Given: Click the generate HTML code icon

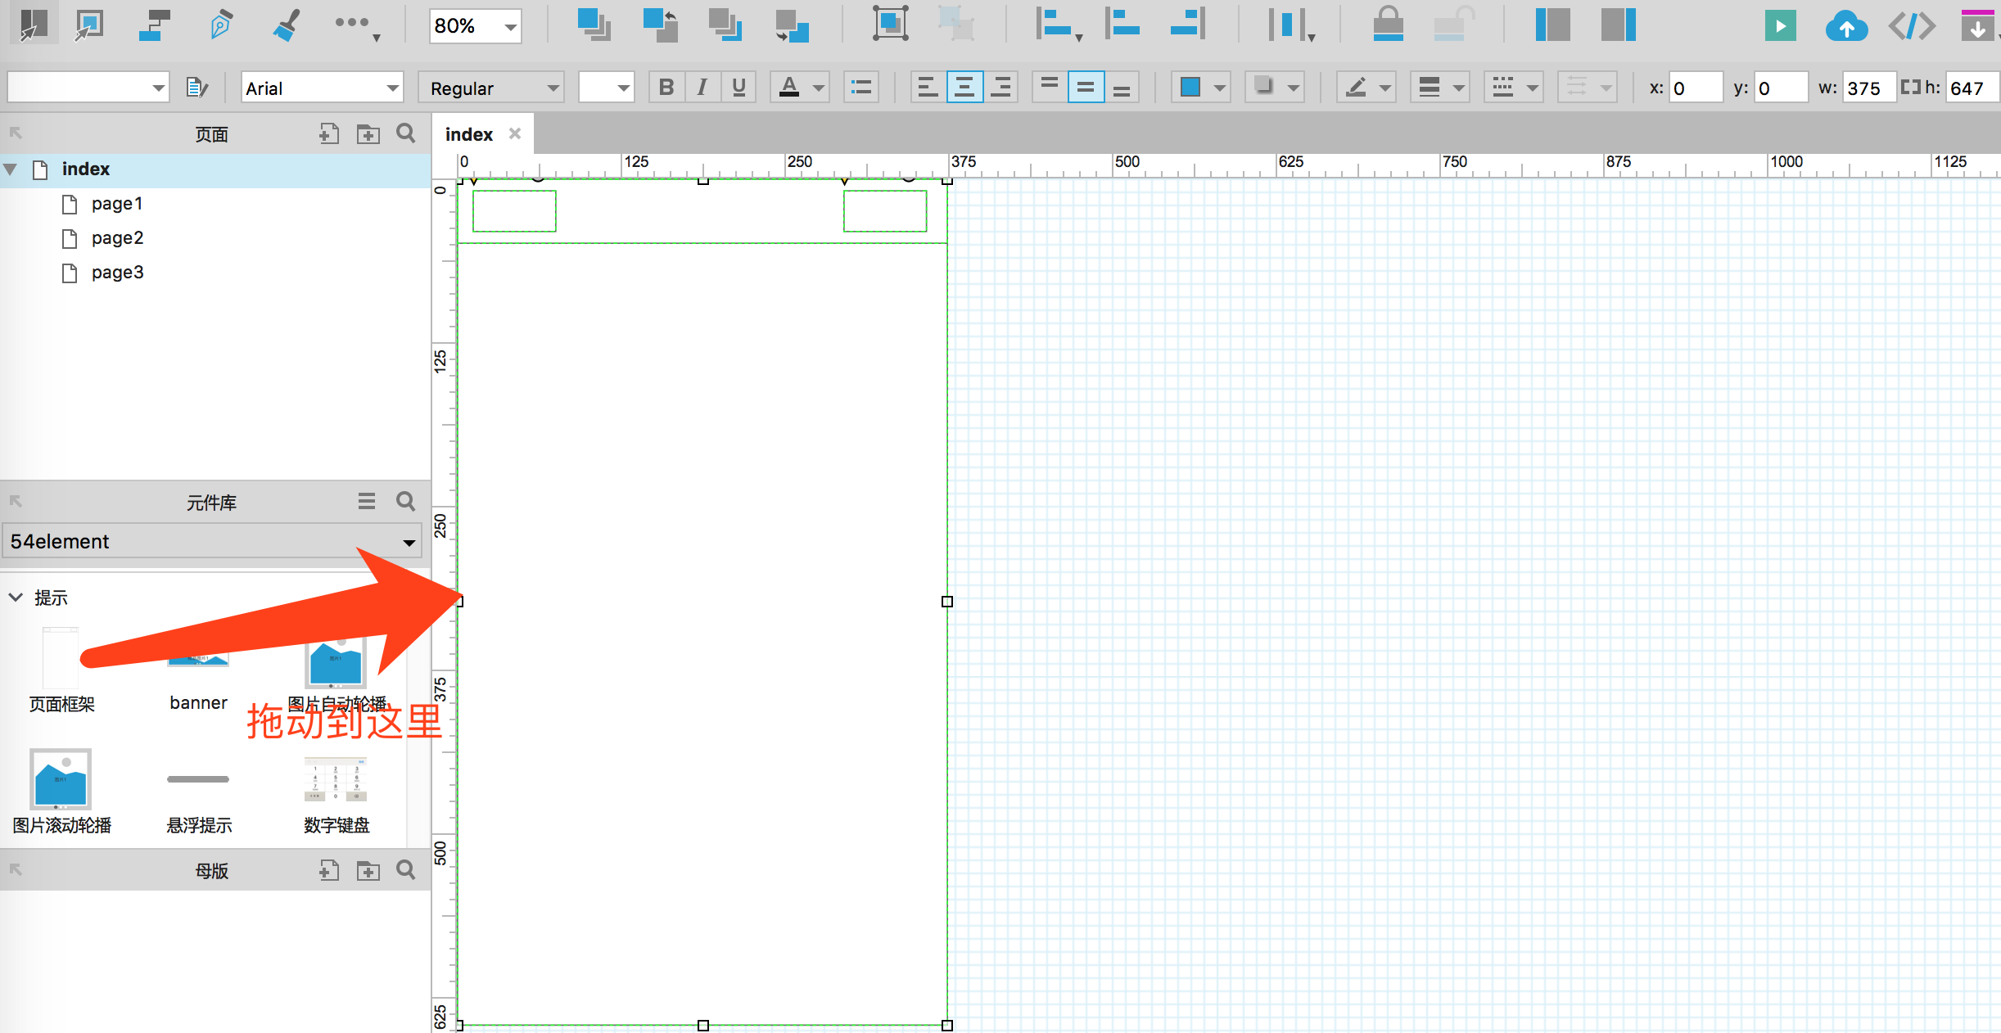Looking at the screenshot, I should [x=1912, y=27].
